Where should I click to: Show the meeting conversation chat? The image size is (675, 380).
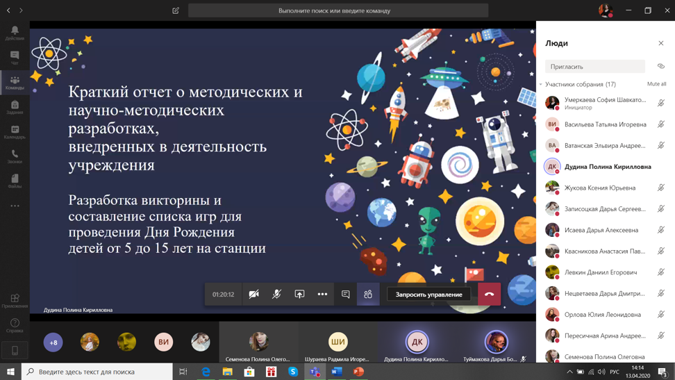[x=345, y=295]
